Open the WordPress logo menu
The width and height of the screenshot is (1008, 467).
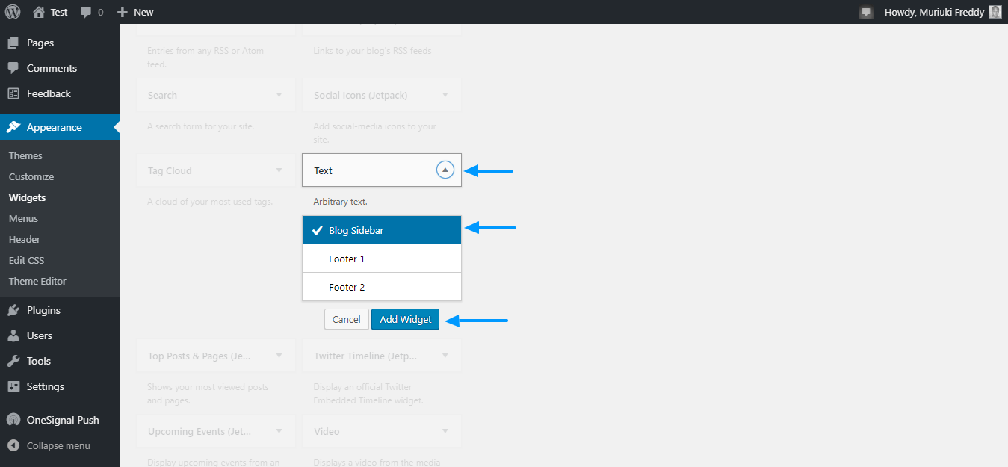[13, 12]
